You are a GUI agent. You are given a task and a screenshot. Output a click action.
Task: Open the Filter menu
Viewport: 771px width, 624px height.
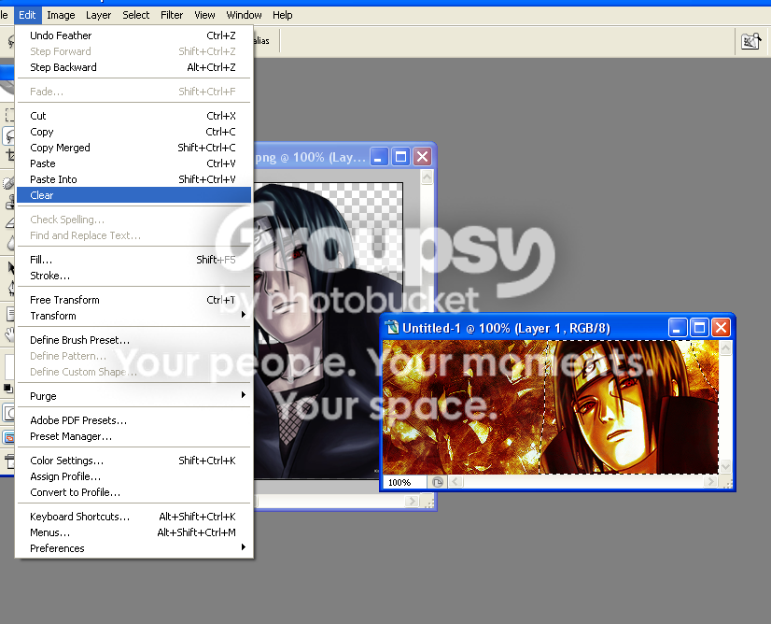point(172,15)
